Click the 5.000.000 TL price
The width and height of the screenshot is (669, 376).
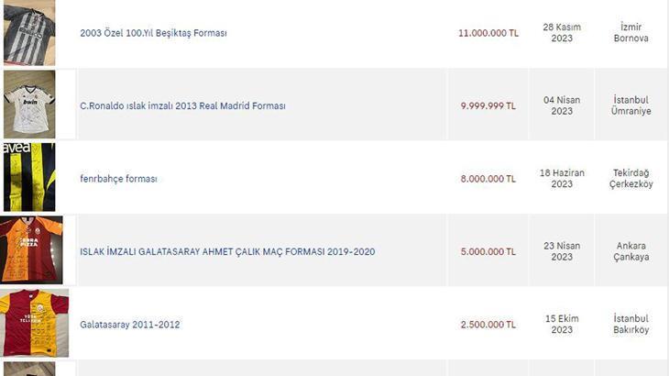(488, 251)
